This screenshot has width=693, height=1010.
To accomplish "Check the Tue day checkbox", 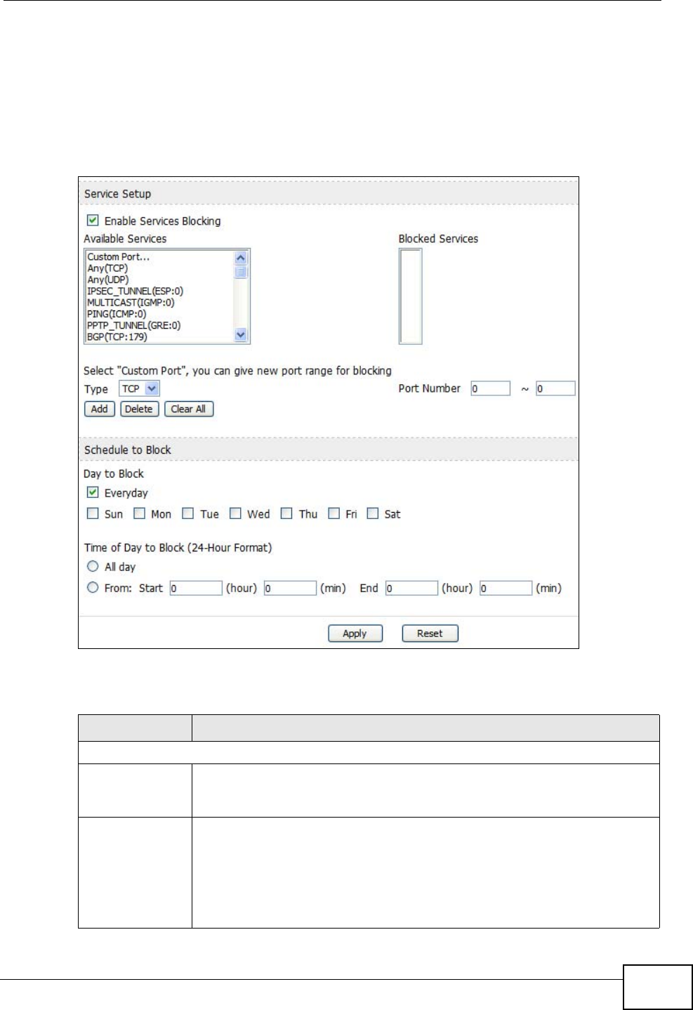I will click(187, 513).
